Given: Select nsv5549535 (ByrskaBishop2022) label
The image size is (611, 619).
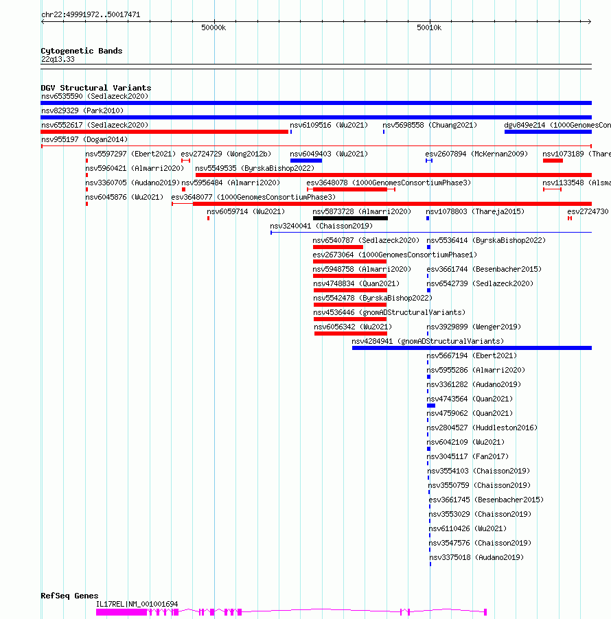Looking at the screenshot, I should 255,169.
